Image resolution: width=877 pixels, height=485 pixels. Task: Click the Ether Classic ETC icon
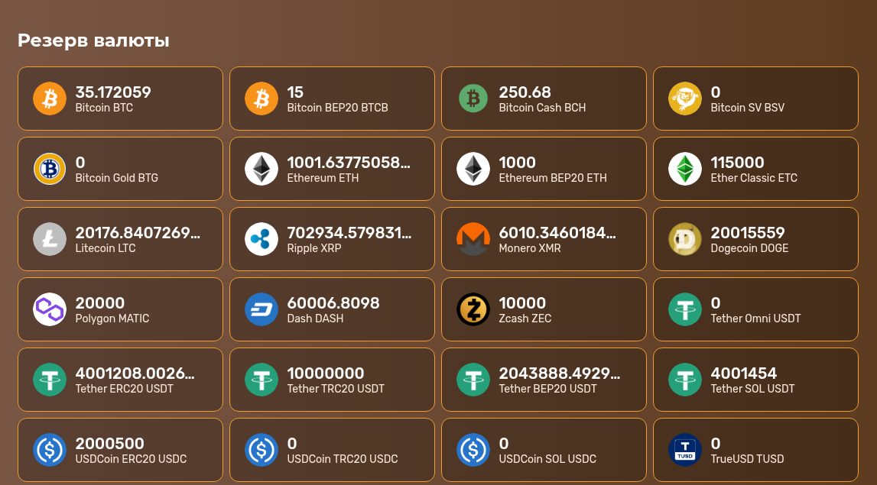[x=685, y=169]
